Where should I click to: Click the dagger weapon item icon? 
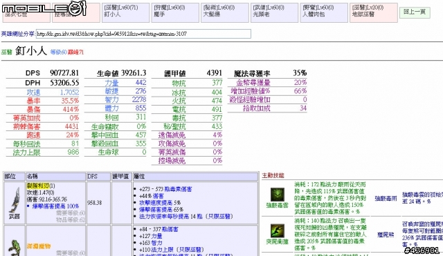coord(14,200)
